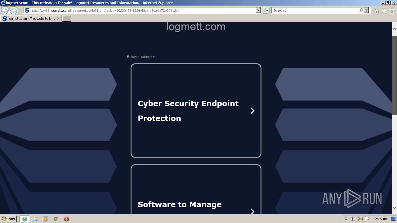Launch Chrome from the taskbar
This screenshot has height=223, width=397.
56,219
